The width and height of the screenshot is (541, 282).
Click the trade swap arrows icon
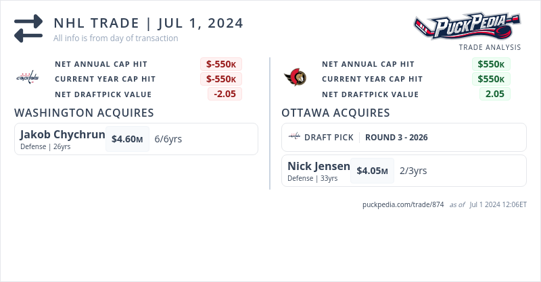(28, 29)
